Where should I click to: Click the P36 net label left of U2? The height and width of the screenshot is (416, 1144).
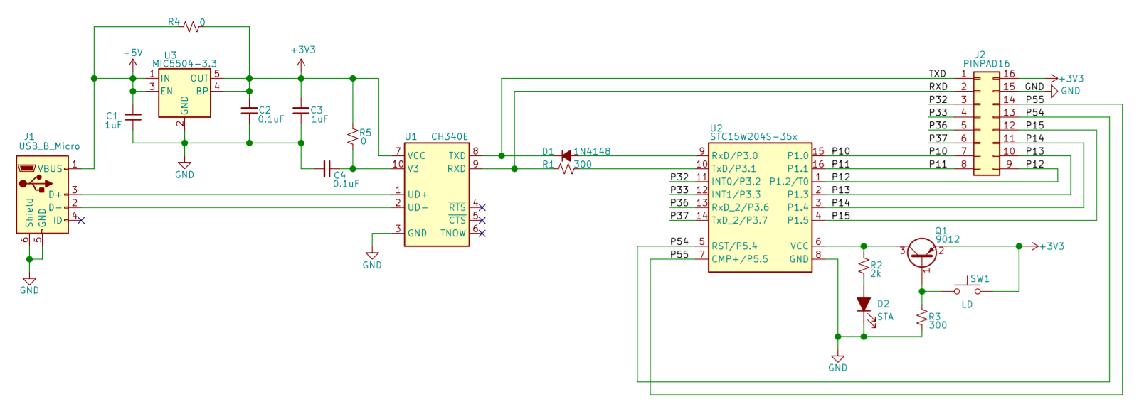(679, 202)
